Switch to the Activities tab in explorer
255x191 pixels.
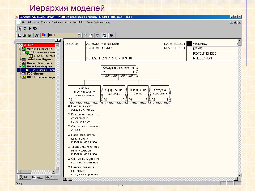click(24, 177)
